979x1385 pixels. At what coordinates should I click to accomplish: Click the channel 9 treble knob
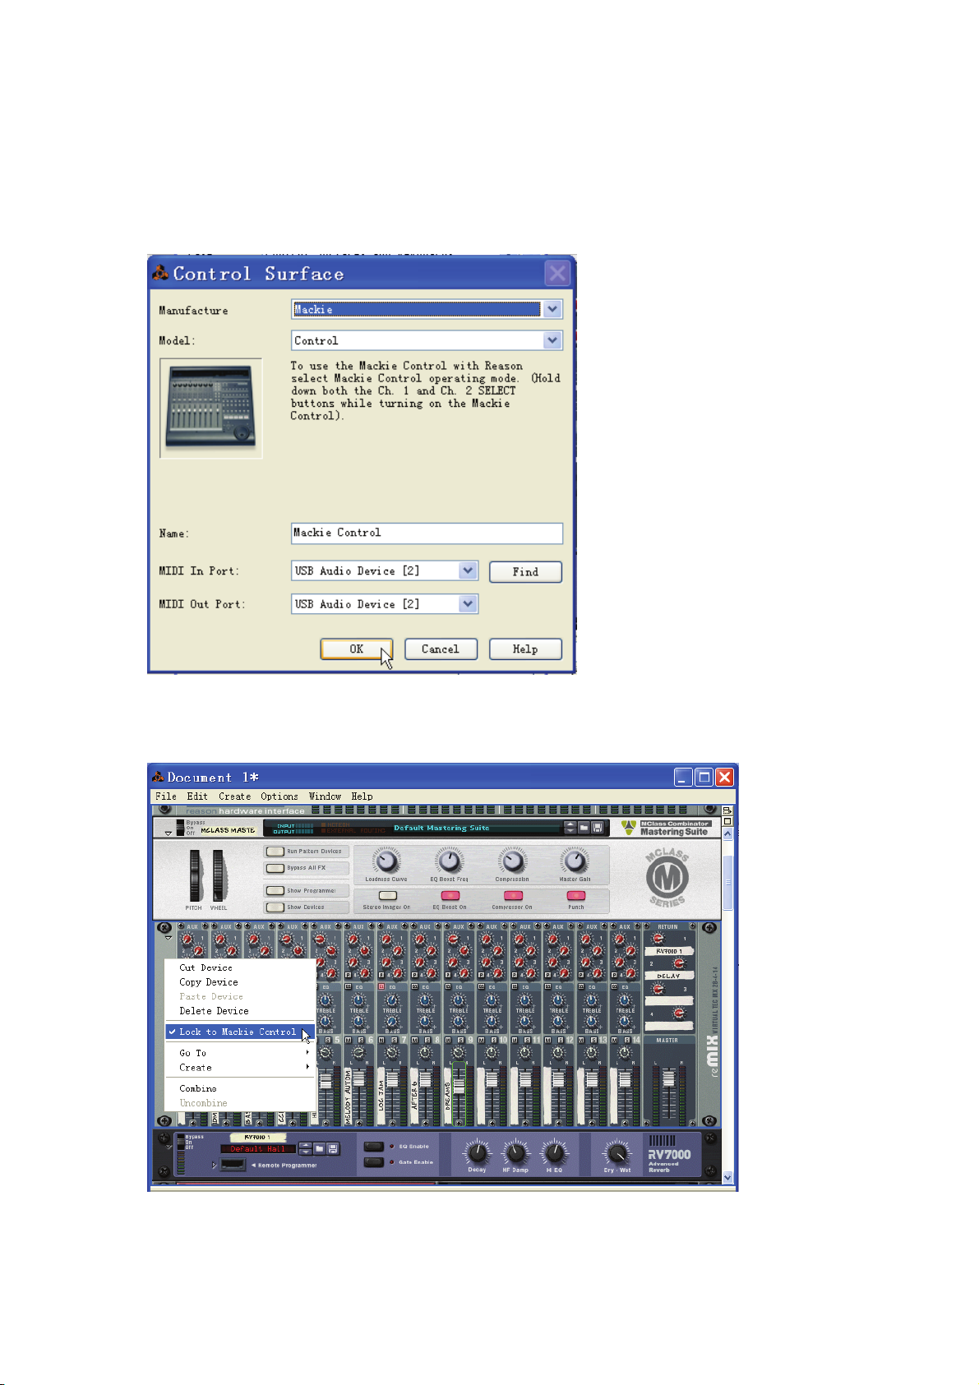(x=459, y=1000)
